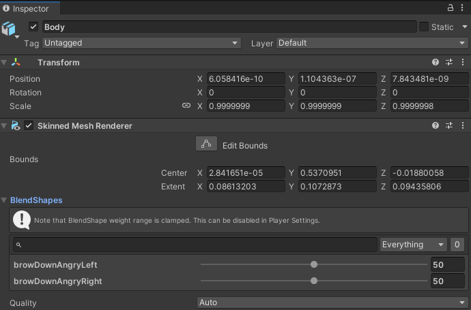The image size is (471, 310).
Task: Click the Bounds Extent Z field
Action: [x=429, y=186]
